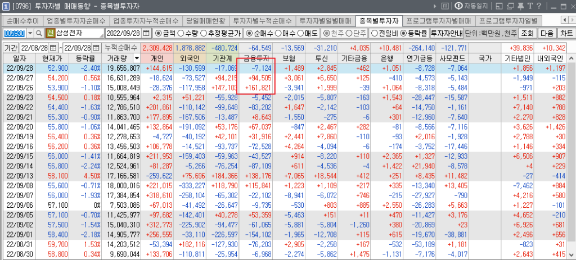This screenshot has height=260, width=576.
Task: Select the 수량 radio button
Action: (186, 34)
